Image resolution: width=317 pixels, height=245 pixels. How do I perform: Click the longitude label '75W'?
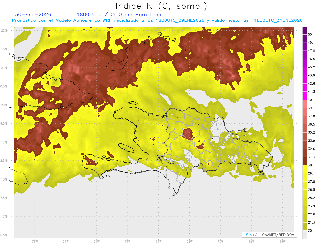click(x=66, y=242)
